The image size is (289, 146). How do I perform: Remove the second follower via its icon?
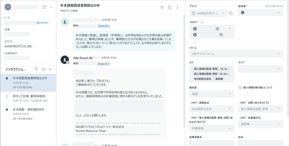pos(221,35)
